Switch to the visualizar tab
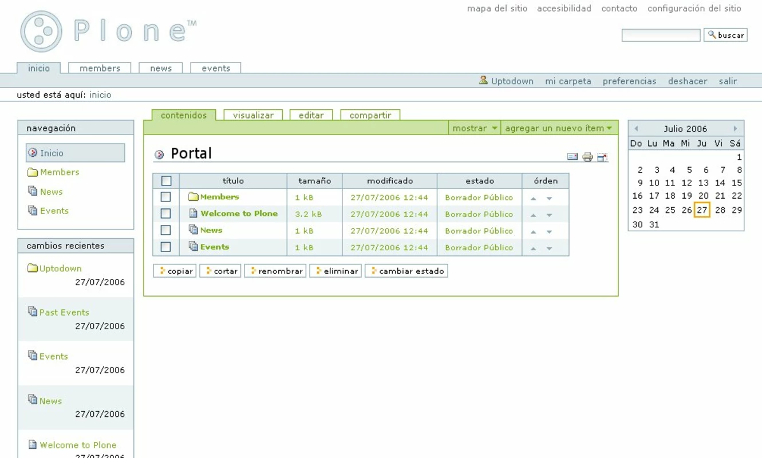The height and width of the screenshot is (458, 762). tap(253, 115)
